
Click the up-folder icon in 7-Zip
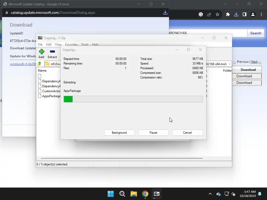pos(39,64)
